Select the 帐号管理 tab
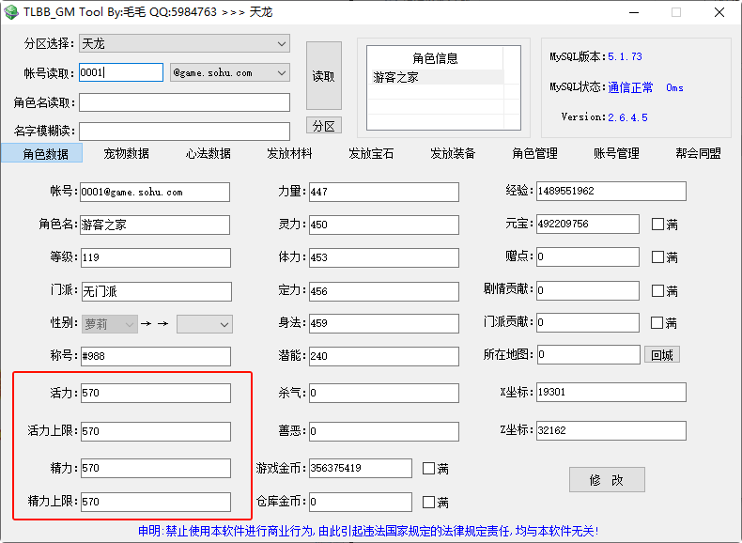The width and height of the screenshot is (742, 543). 616,153
